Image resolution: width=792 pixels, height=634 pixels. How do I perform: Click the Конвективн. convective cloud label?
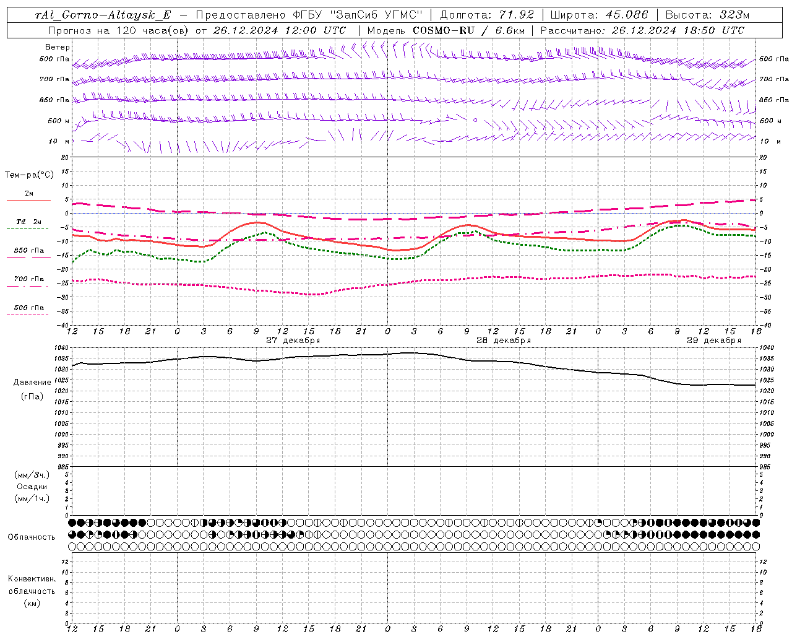click(x=32, y=579)
